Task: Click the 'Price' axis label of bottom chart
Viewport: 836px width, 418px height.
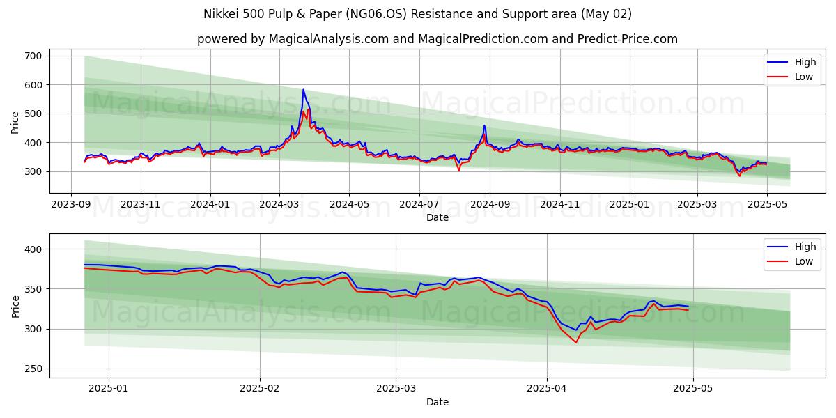Action: point(15,306)
